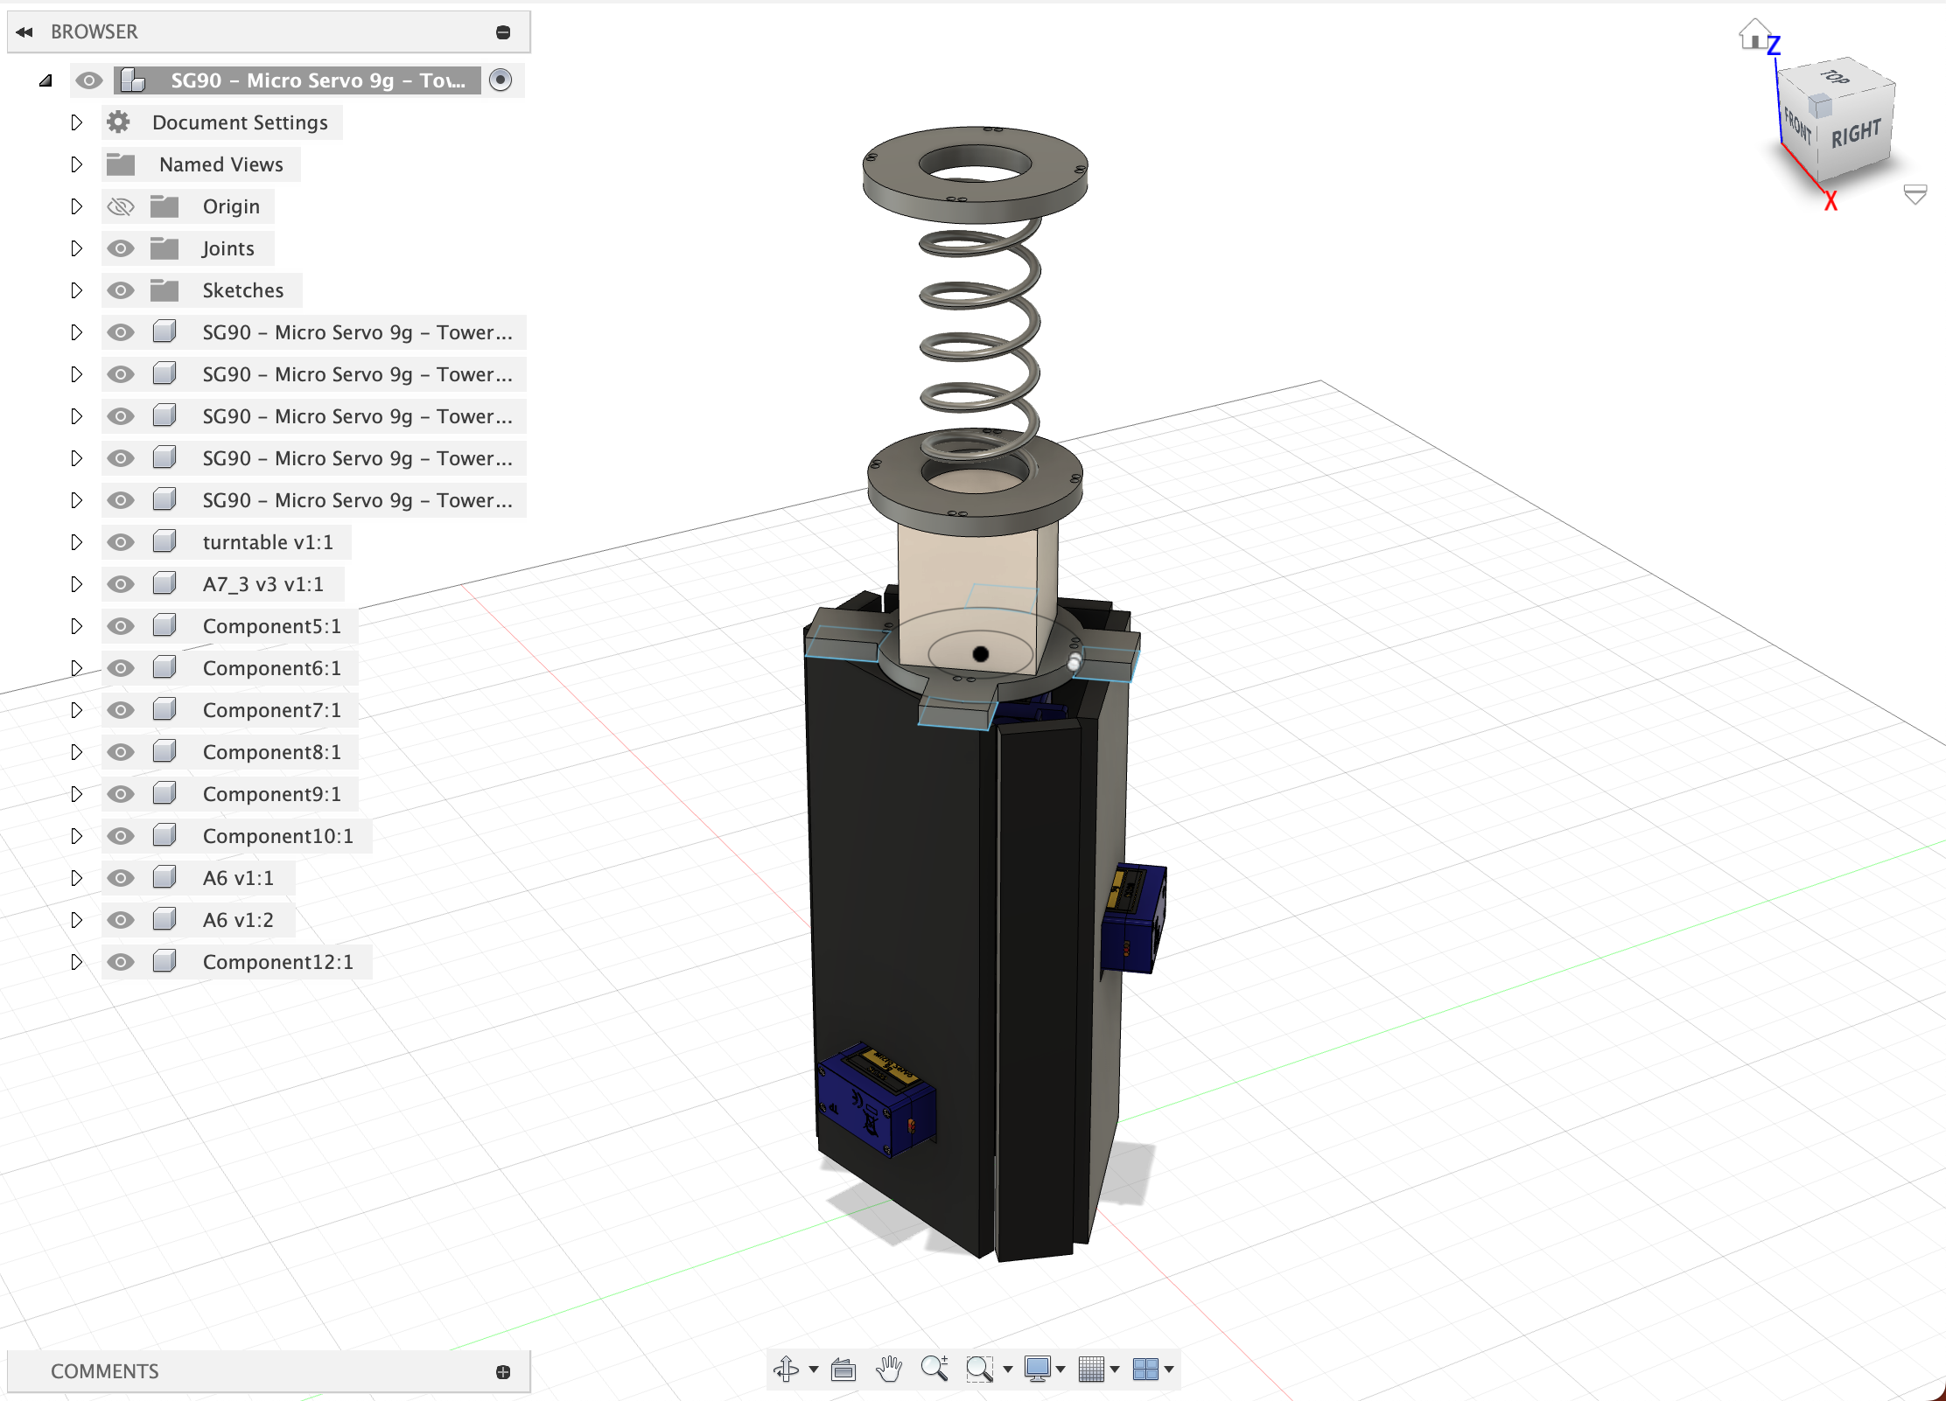The height and width of the screenshot is (1401, 1946).
Task: Click the RIGHT face of the ViewCube
Action: [1856, 134]
